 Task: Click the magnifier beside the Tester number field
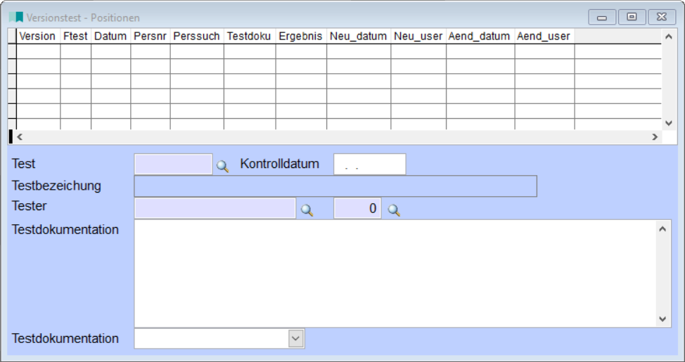click(394, 210)
